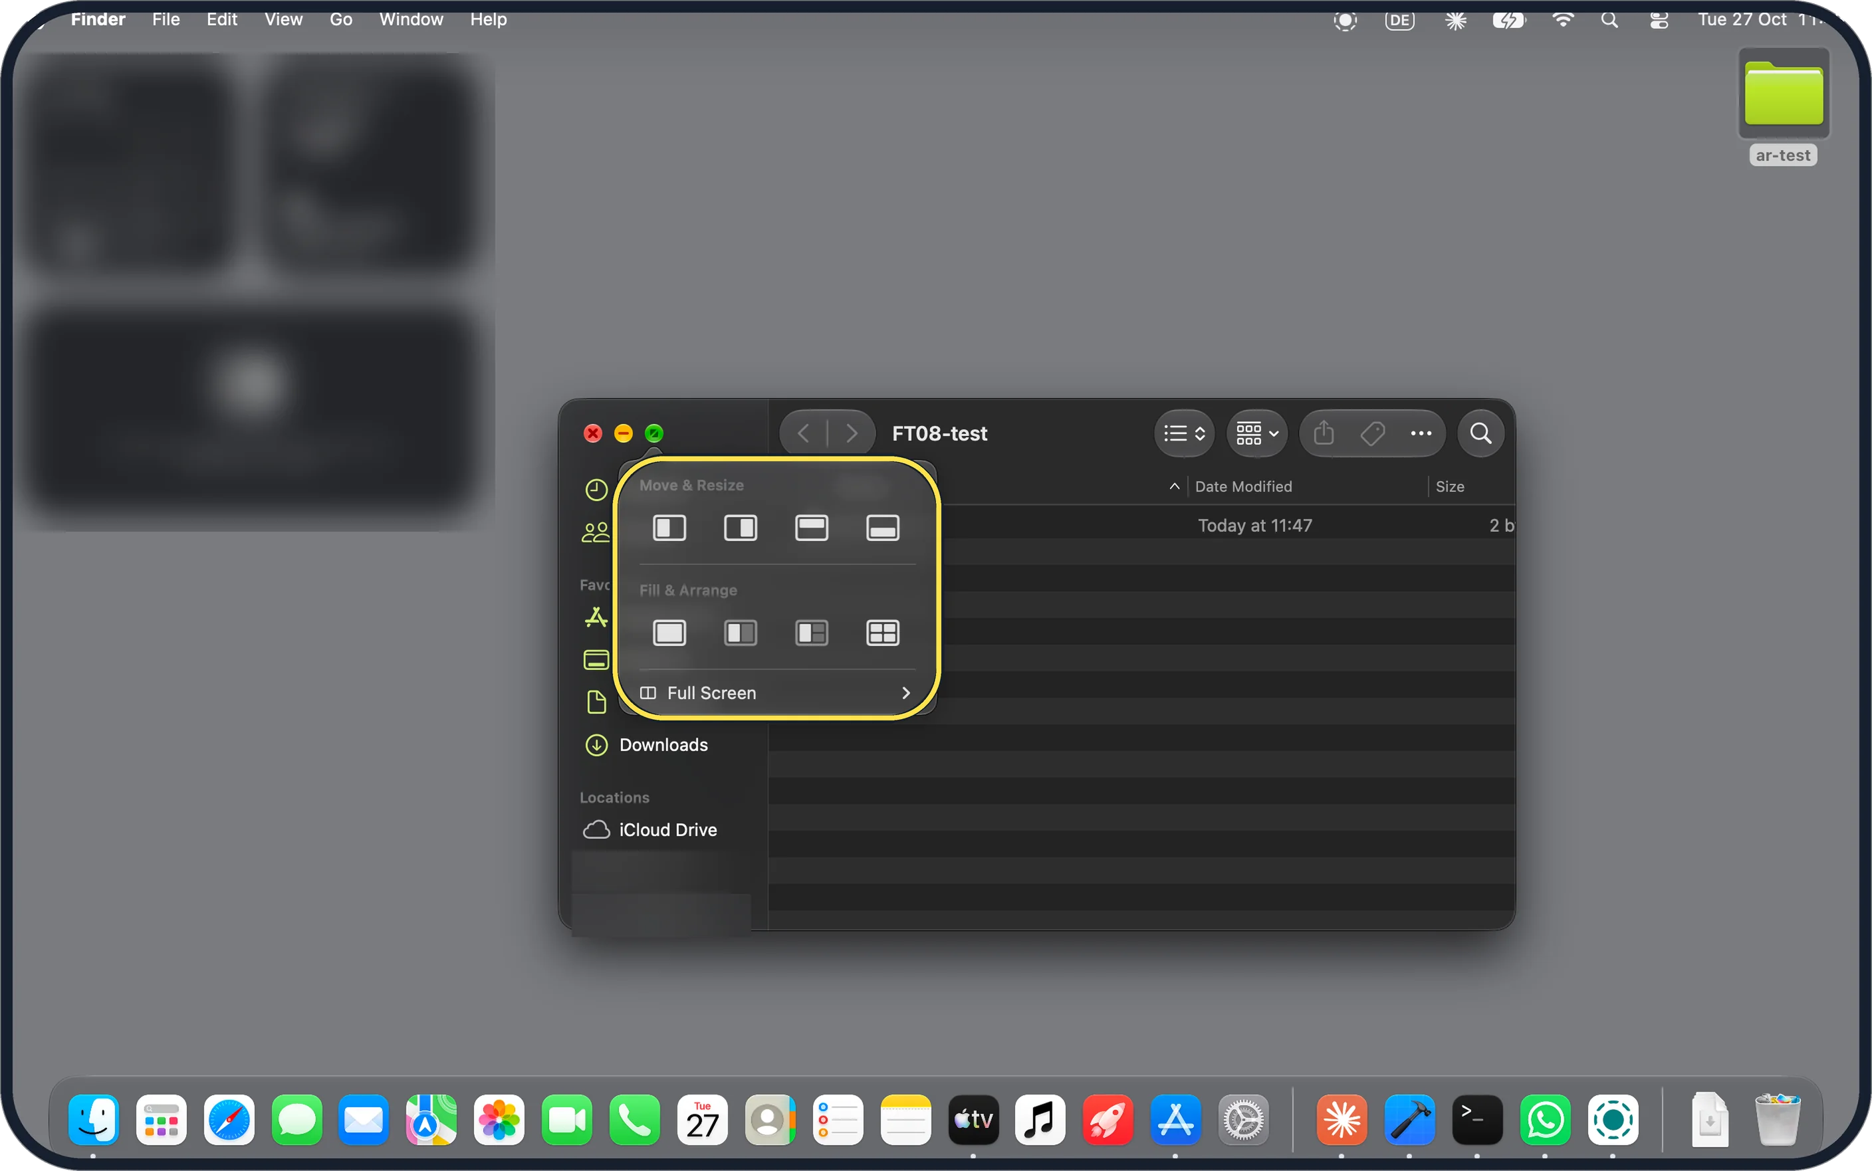The image size is (1872, 1171).
Task: Open the Group By dropdown
Action: point(1257,433)
